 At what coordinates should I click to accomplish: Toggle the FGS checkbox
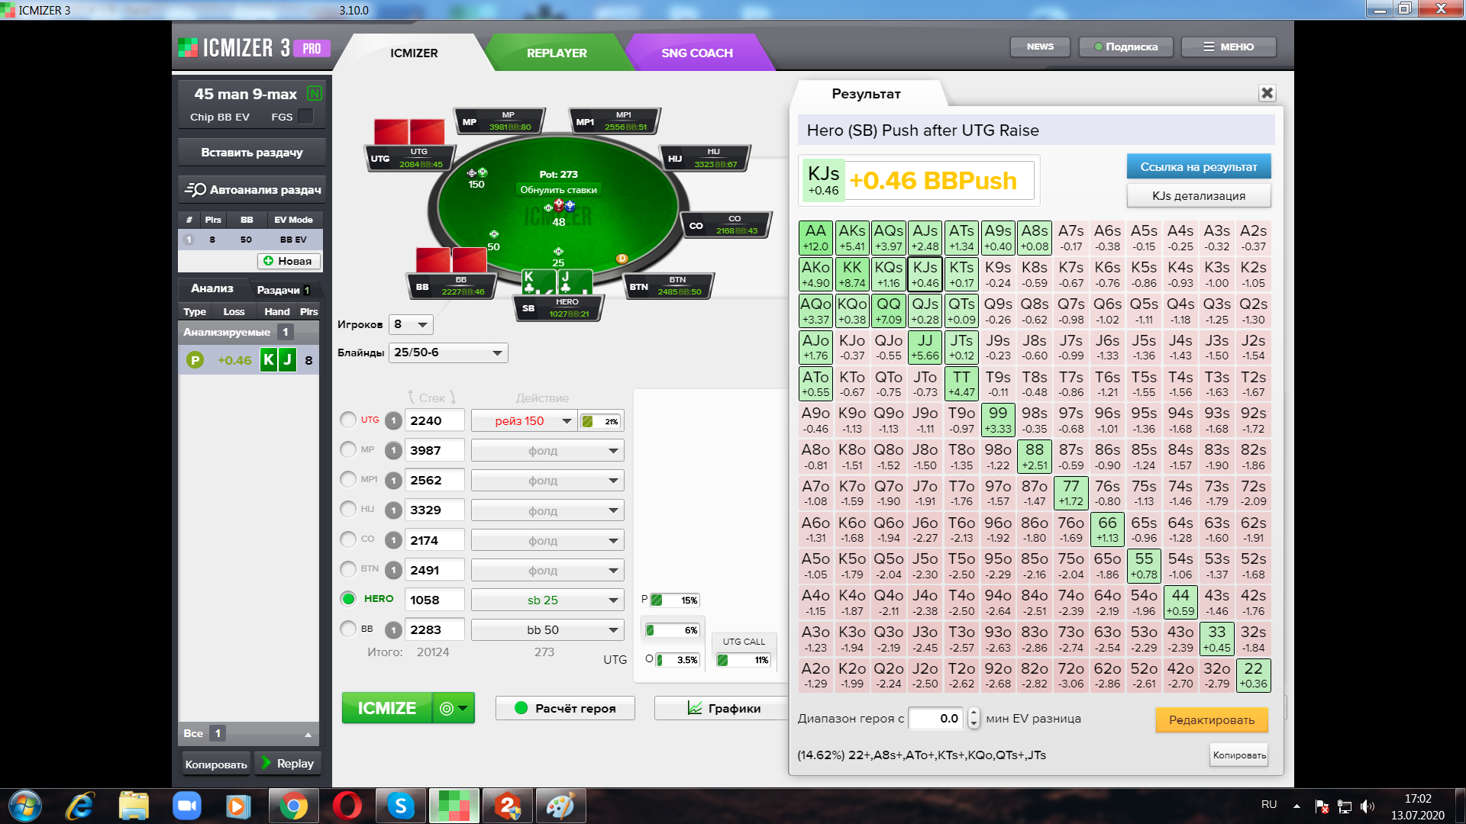pyautogui.click(x=305, y=117)
